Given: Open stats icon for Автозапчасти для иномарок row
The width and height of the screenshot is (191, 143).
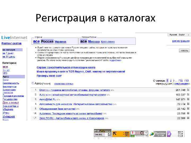Looking at the screenshot, I should (188, 104).
